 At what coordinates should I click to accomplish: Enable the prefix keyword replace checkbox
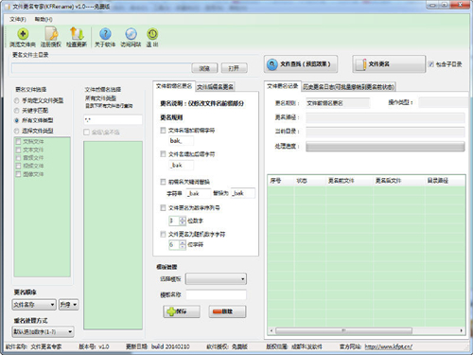[163, 182]
